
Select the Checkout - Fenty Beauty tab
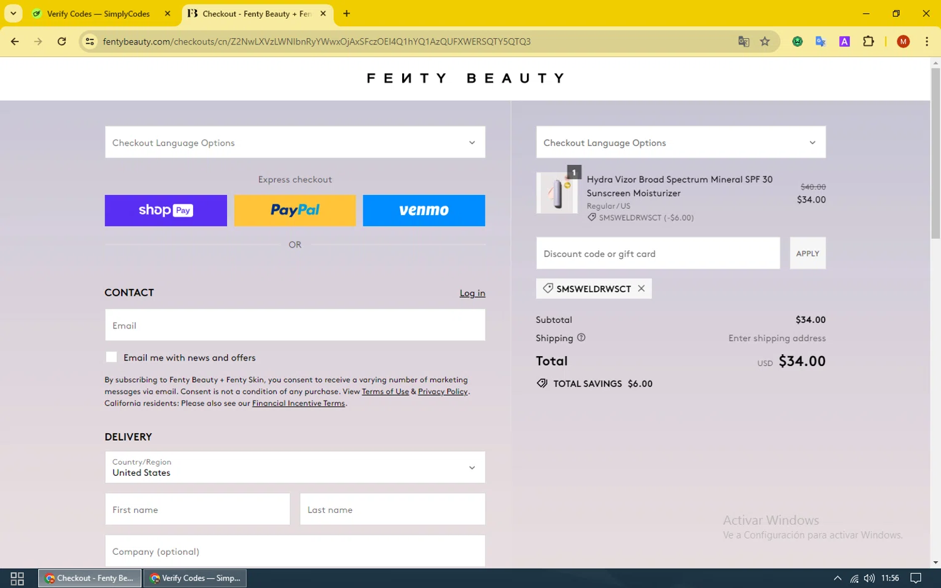257,14
